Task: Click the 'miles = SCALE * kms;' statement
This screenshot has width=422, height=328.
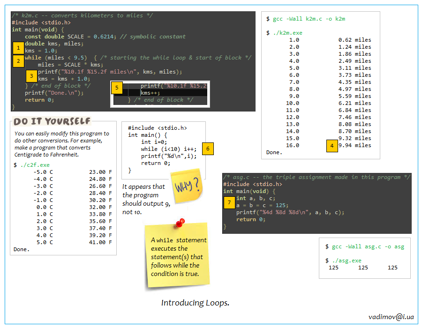Action: point(70,65)
